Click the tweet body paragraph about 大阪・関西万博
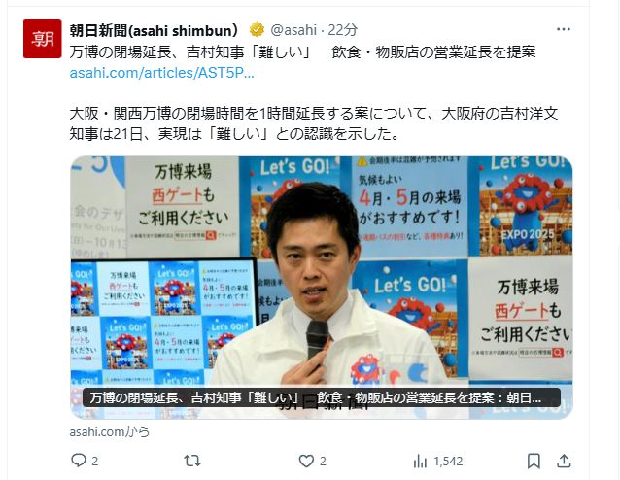This screenshot has width=620, height=480. pyautogui.click(x=314, y=123)
